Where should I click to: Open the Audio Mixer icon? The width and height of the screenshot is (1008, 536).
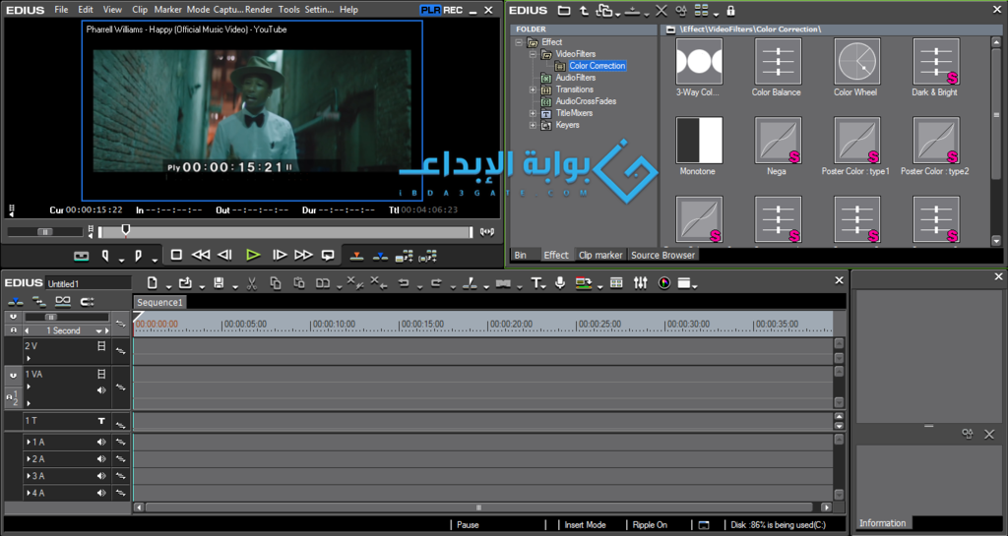pyautogui.click(x=640, y=283)
